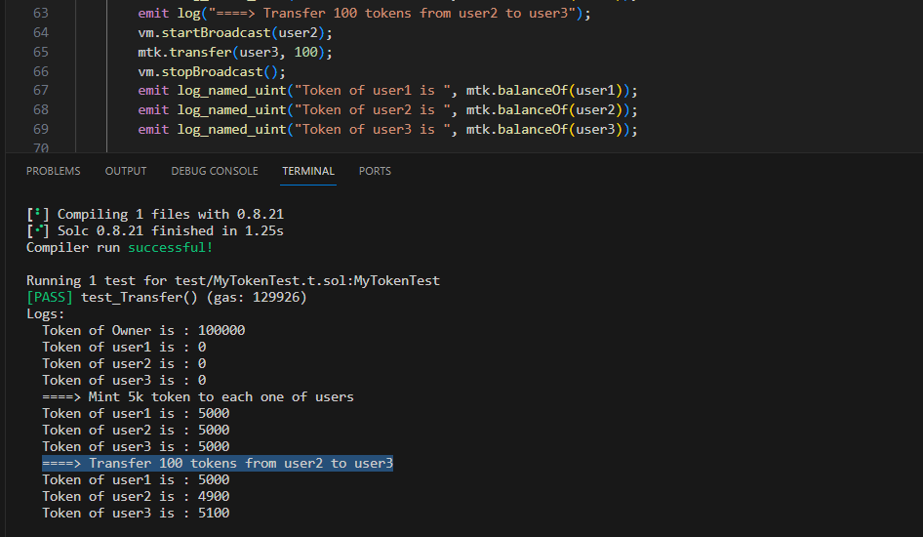Image resolution: width=923 pixels, height=537 pixels.
Task: Click 'Token of user3 is : 5100' line
Action: [x=136, y=513]
